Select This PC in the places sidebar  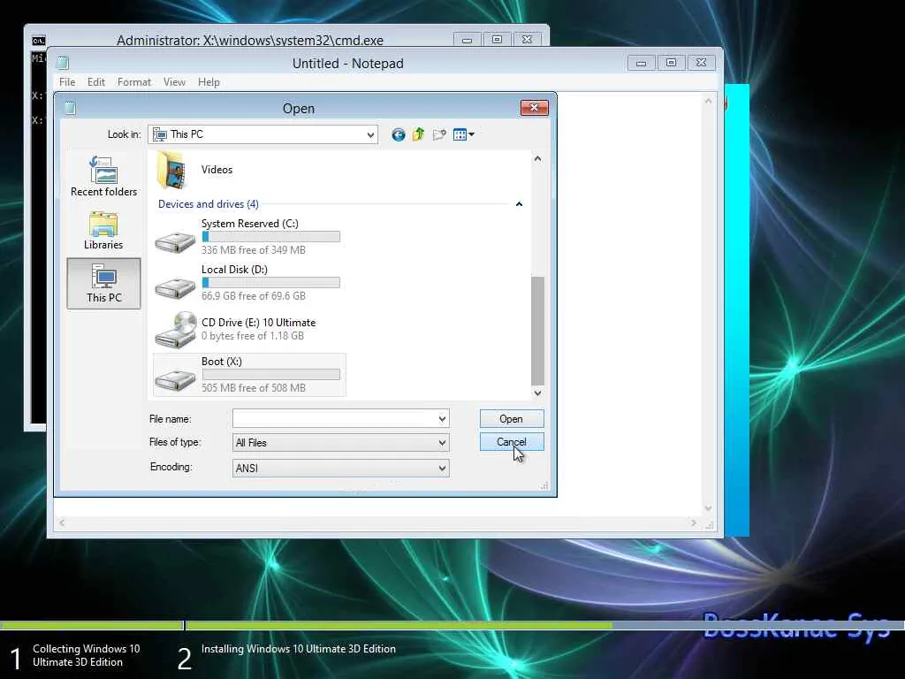104,284
